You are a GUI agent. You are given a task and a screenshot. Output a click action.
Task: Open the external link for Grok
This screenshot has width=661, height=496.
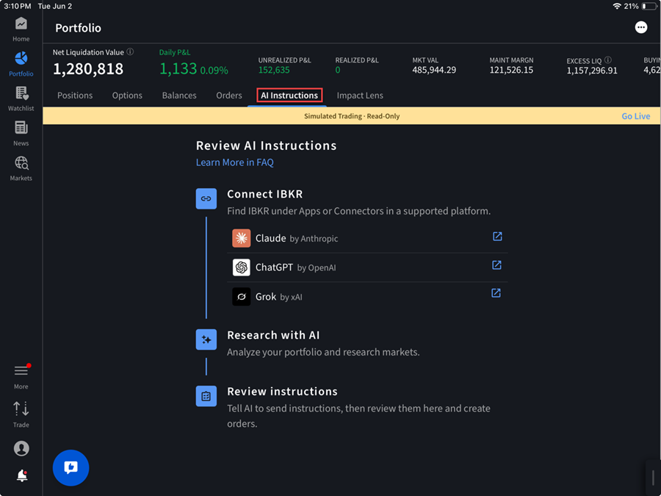coord(496,293)
